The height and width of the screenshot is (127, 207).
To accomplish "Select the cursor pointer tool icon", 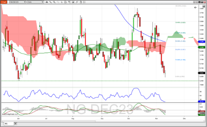I will point(62,2).
